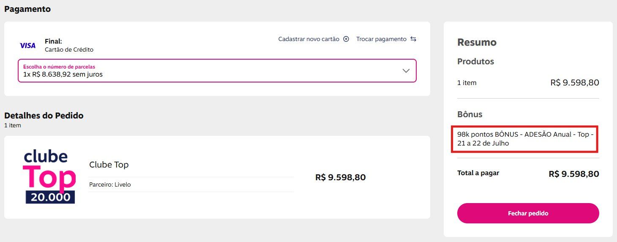Confirm with the 'Fechar pedido' button
The image size is (617, 242).
(x=528, y=213)
